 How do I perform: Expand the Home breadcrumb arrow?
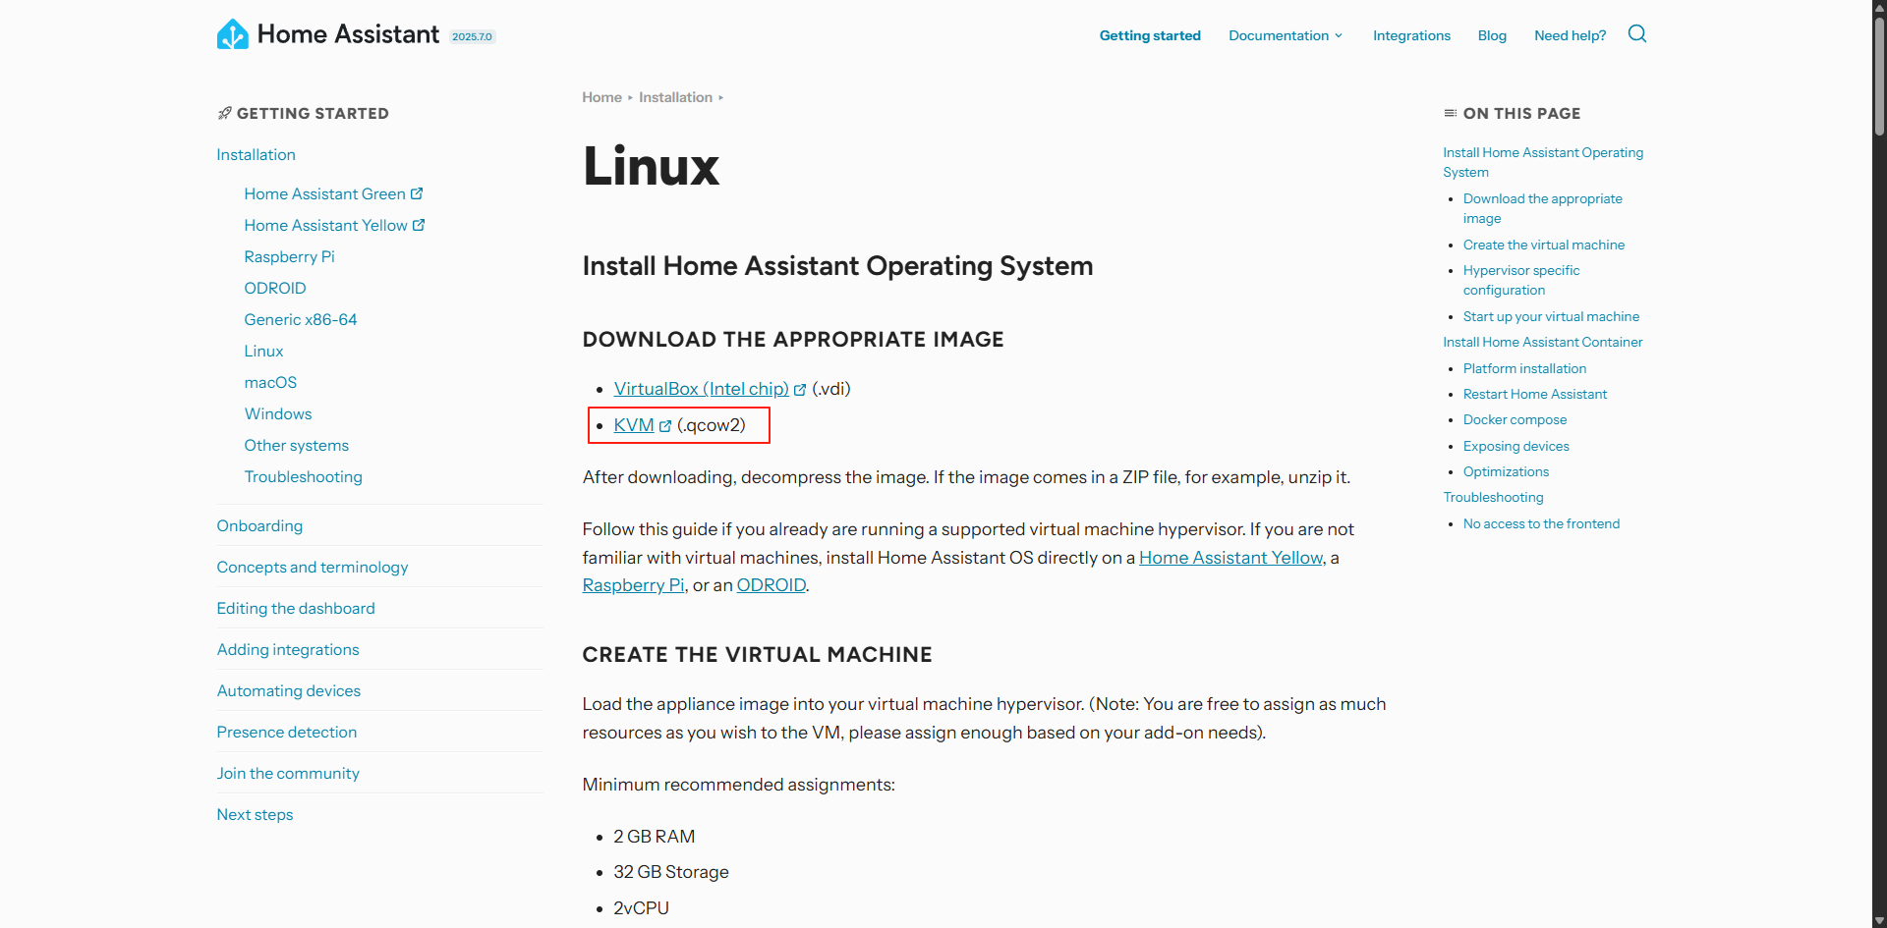[x=630, y=97]
